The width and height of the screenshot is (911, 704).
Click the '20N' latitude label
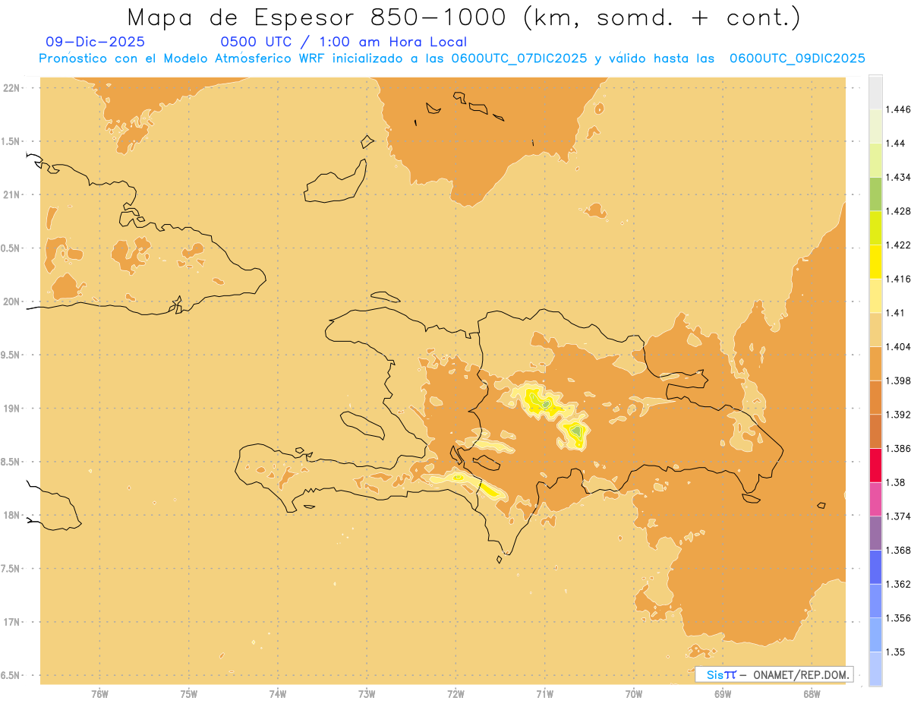pos(11,301)
